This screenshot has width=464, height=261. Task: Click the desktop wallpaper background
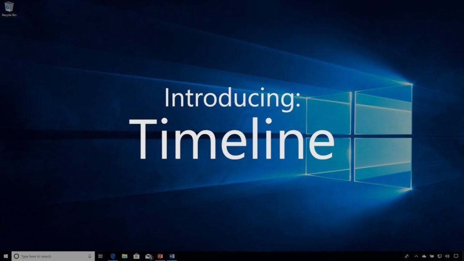pyautogui.click(x=232, y=213)
